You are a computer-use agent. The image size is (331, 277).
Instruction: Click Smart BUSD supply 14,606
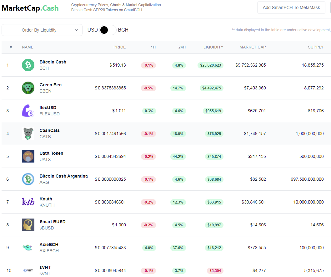click(317, 225)
